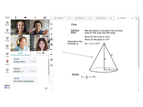
Task: Click Derek's 'we need to calulate the' message
Action: coord(25,80)
